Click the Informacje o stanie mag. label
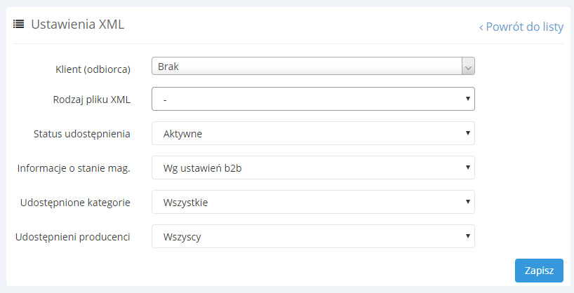 click(x=74, y=168)
